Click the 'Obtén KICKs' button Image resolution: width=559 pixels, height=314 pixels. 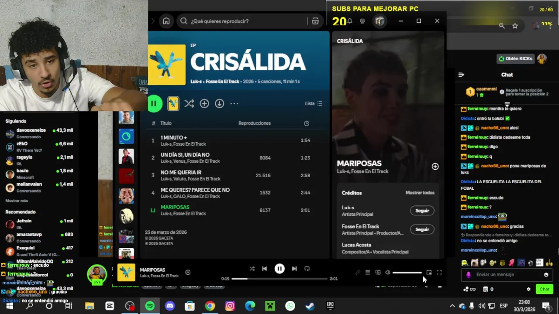[516, 58]
